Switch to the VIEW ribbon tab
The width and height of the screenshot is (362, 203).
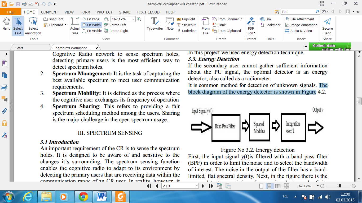click(x=69, y=12)
